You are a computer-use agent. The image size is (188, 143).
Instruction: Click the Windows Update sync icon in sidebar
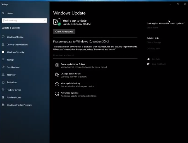click(3, 37)
